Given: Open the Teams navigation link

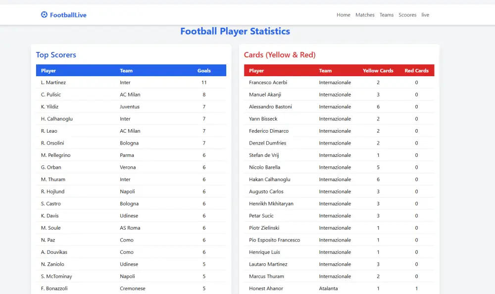Looking at the screenshot, I should point(387,15).
